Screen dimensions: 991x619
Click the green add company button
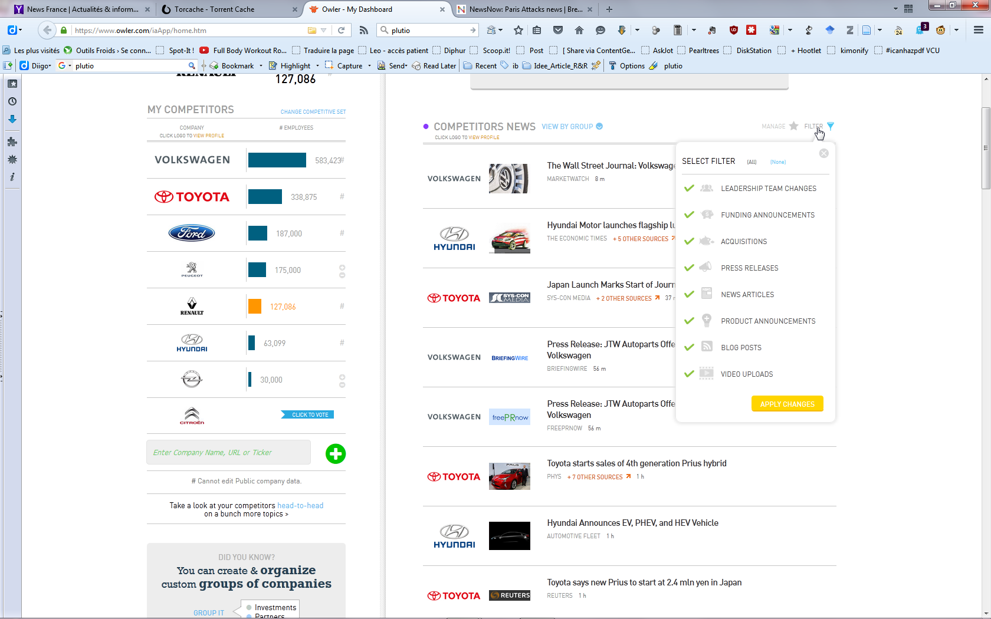(336, 454)
